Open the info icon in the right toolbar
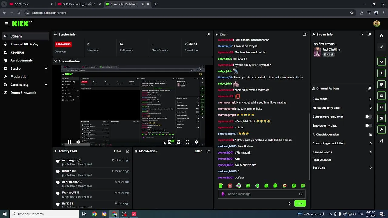This screenshot has width=388, height=218. tap(381, 36)
